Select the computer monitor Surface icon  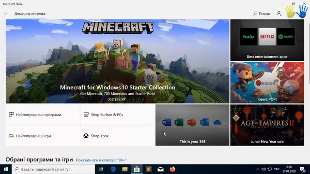pos(86,115)
